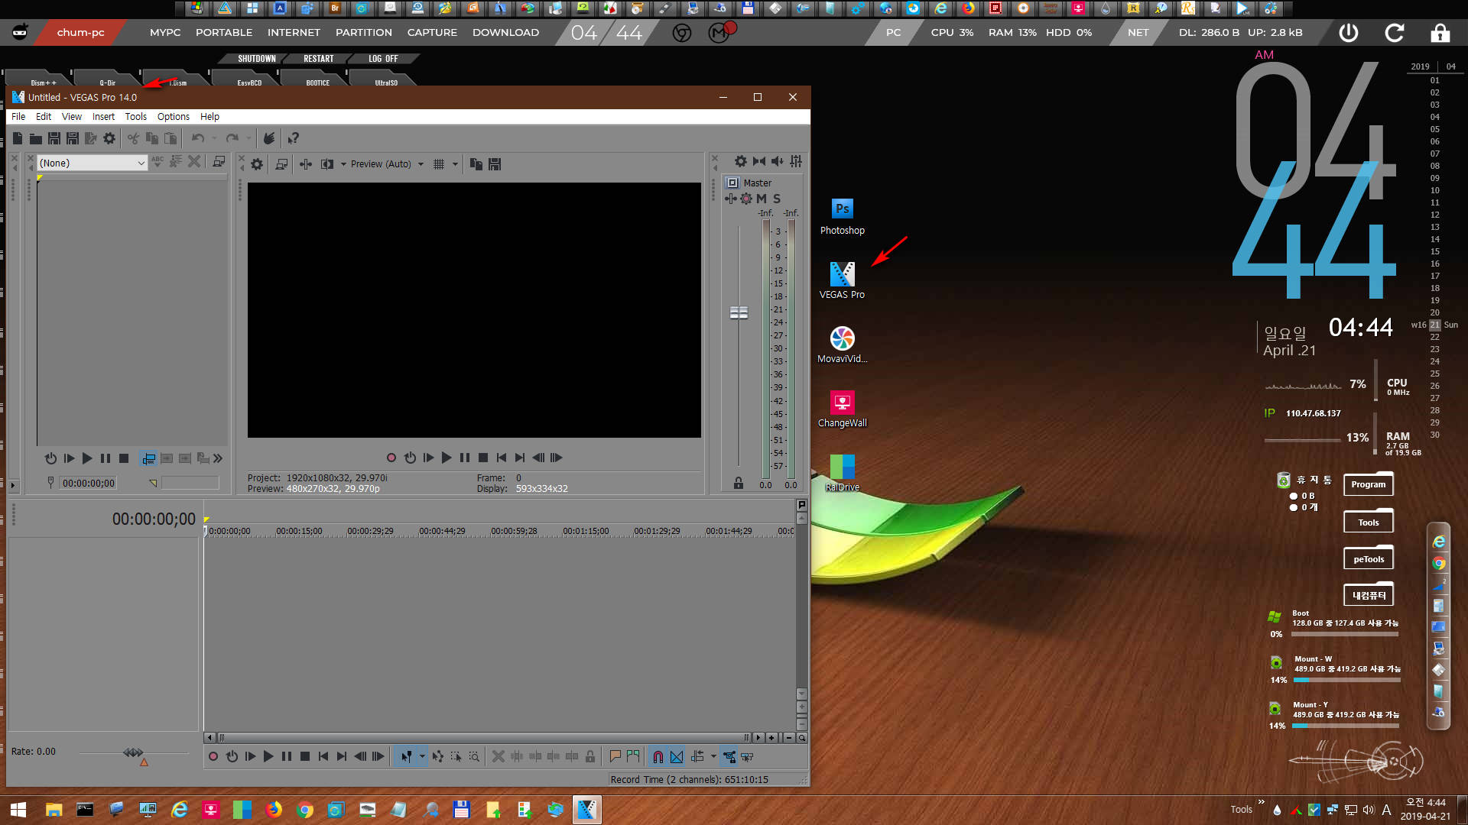The width and height of the screenshot is (1468, 825).
Task: Click preview on external monitor icon
Action: point(281,164)
